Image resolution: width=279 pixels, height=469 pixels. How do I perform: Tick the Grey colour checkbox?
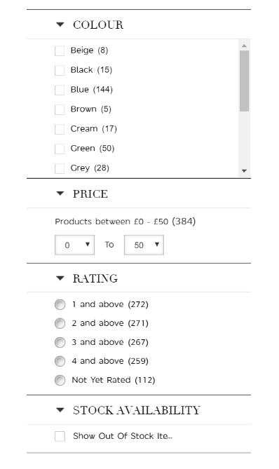(x=60, y=168)
